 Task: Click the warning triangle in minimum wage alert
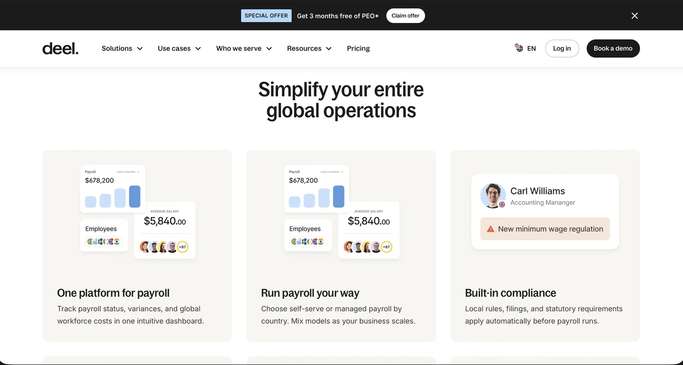click(x=490, y=229)
